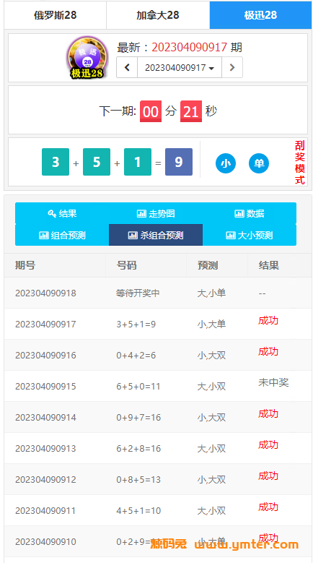The height and width of the screenshot is (563, 313).
Task: Click the 极迅28 lottery ball logo
Action: click(87, 57)
